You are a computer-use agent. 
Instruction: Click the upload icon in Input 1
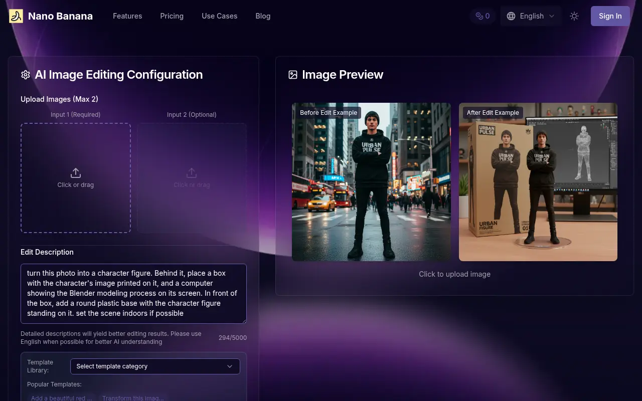(x=76, y=173)
